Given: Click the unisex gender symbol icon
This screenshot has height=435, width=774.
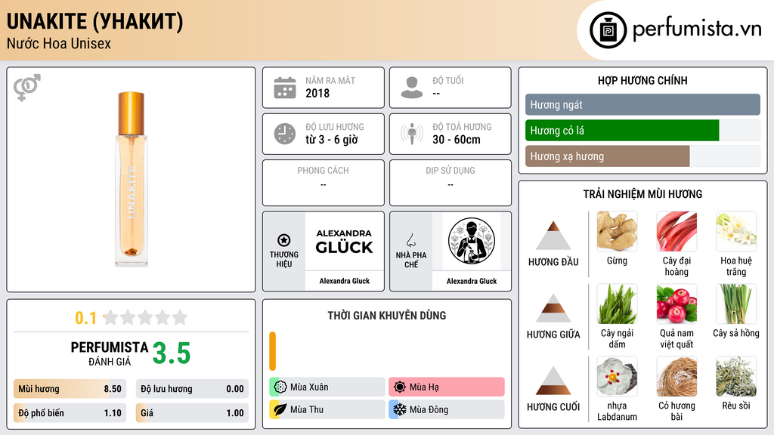Looking at the screenshot, I should (x=26, y=88).
